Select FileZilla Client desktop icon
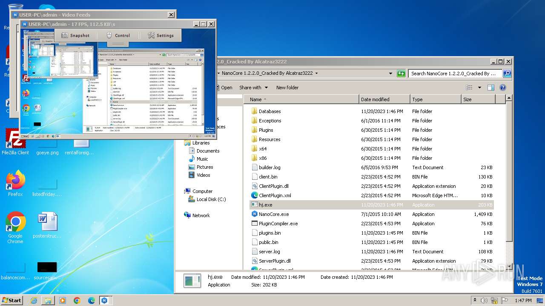 pyautogui.click(x=15, y=142)
